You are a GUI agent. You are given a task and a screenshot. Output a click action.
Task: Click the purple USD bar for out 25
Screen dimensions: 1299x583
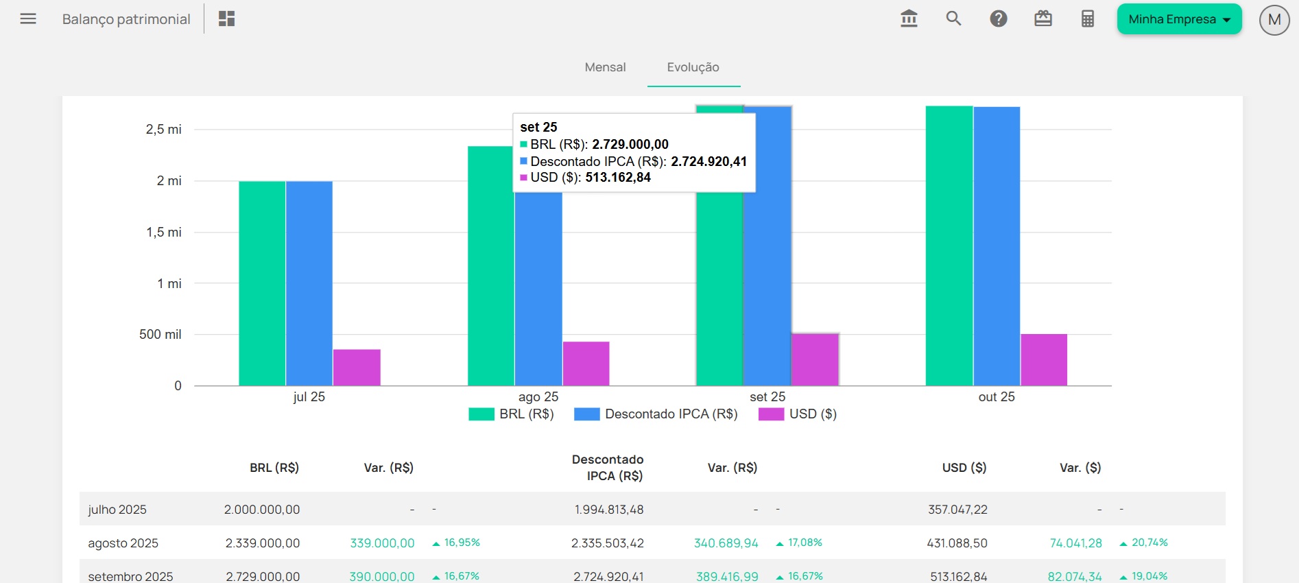tap(1044, 360)
